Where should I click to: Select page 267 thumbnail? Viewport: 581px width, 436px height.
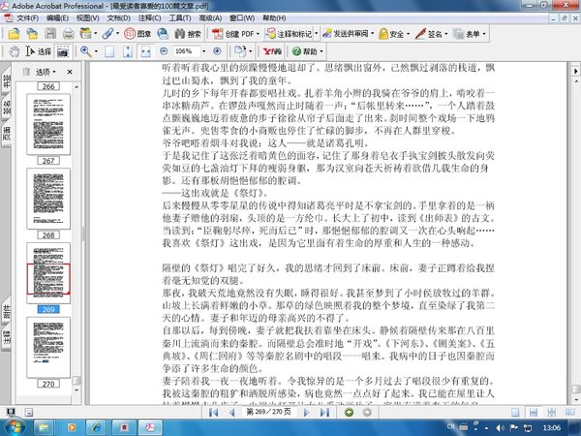(x=48, y=124)
